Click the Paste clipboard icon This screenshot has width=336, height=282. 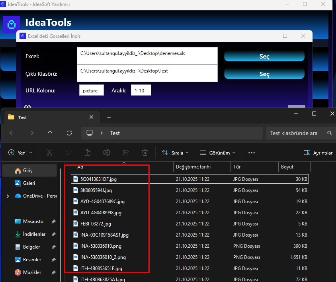point(88,153)
